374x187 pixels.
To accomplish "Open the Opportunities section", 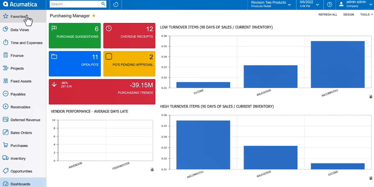I will pyautogui.click(x=21, y=171).
